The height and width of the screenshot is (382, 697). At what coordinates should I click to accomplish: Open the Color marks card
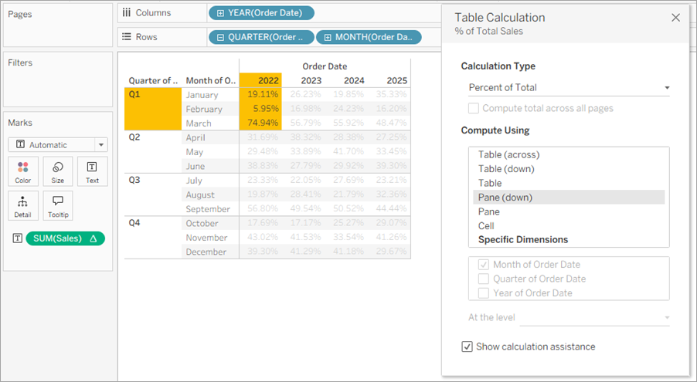coord(22,171)
